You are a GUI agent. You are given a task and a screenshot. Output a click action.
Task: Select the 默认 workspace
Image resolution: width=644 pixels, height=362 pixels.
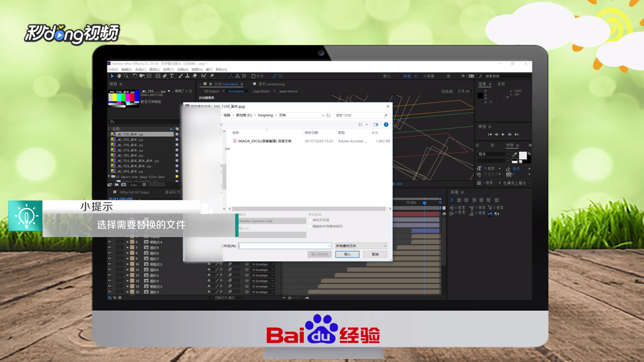click(387, 76)
